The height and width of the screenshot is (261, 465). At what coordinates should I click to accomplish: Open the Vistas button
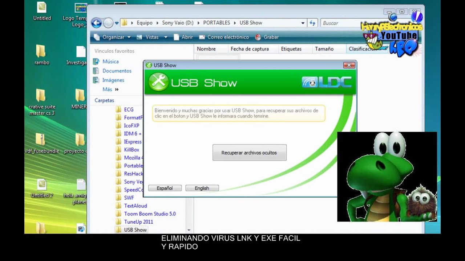[148, 37]
